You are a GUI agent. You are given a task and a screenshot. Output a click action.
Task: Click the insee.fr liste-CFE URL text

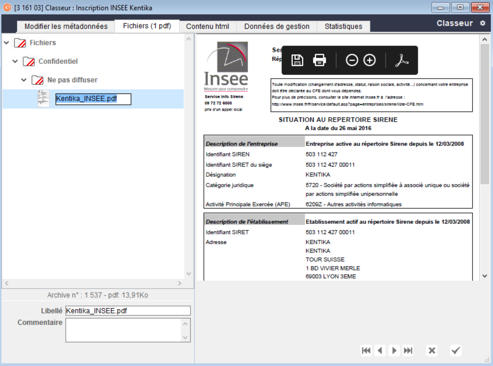[348, 104]
